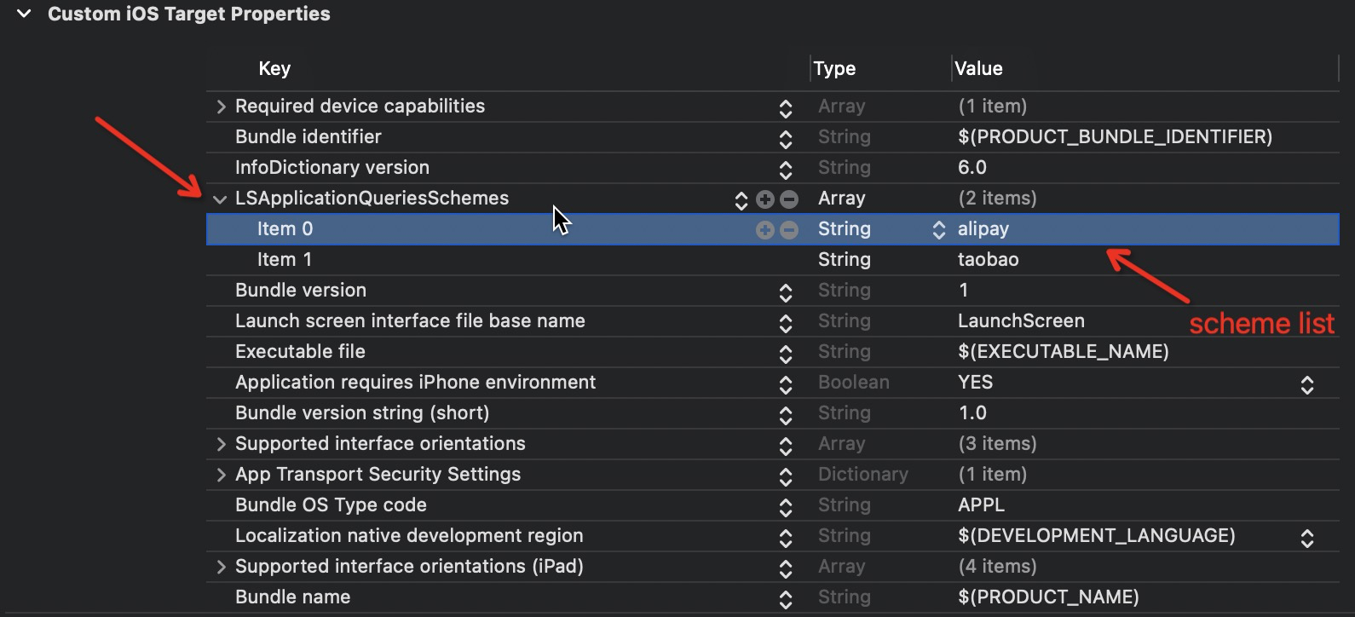The height and width of the screenshot is (617, 1355).
Task: Click minus icon on LSApplicationQueriesSchemes row
Action: point(789,199)
